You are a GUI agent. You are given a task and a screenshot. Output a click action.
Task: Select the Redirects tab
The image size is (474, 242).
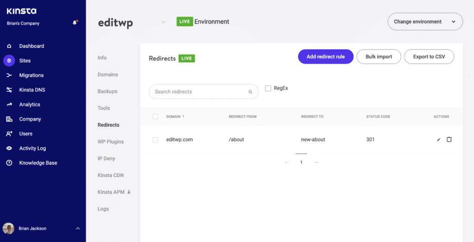pyautogui.click(x=108, y=125)
